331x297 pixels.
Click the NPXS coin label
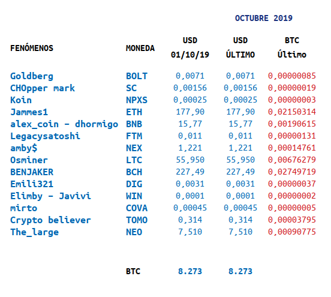pos(137,100)
